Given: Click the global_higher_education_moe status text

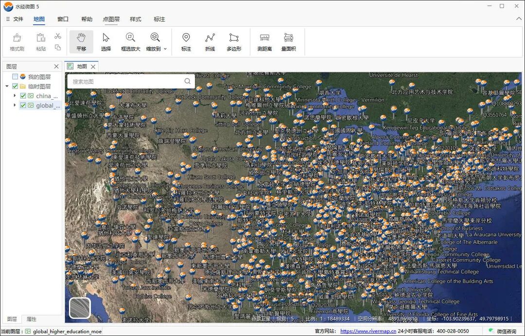Looking at the screenshot, I should pyautogui.click(x=67, y=331).
